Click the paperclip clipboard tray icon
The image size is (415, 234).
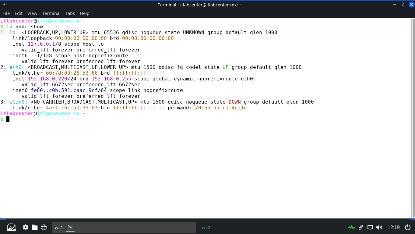(361, 227)
